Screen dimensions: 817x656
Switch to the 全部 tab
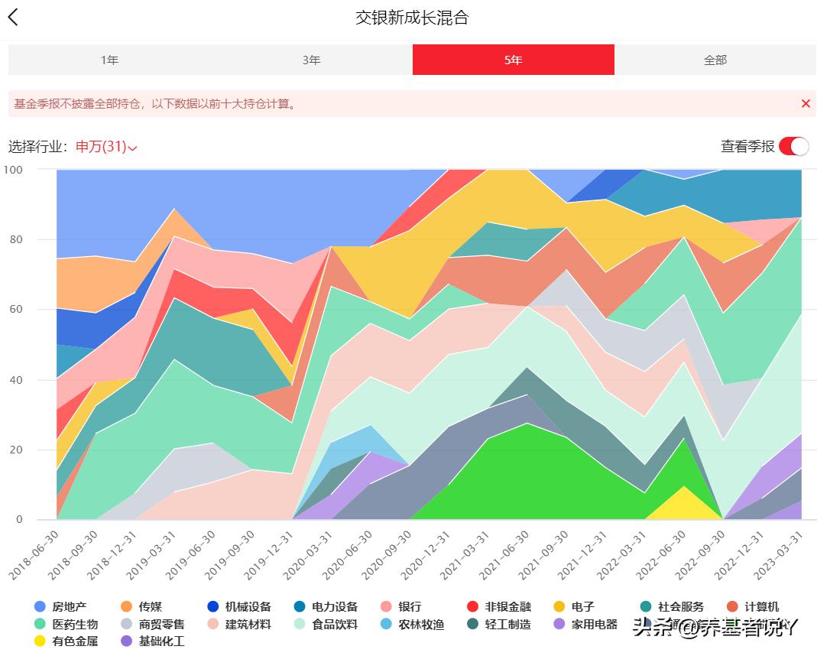pos(715,59)
